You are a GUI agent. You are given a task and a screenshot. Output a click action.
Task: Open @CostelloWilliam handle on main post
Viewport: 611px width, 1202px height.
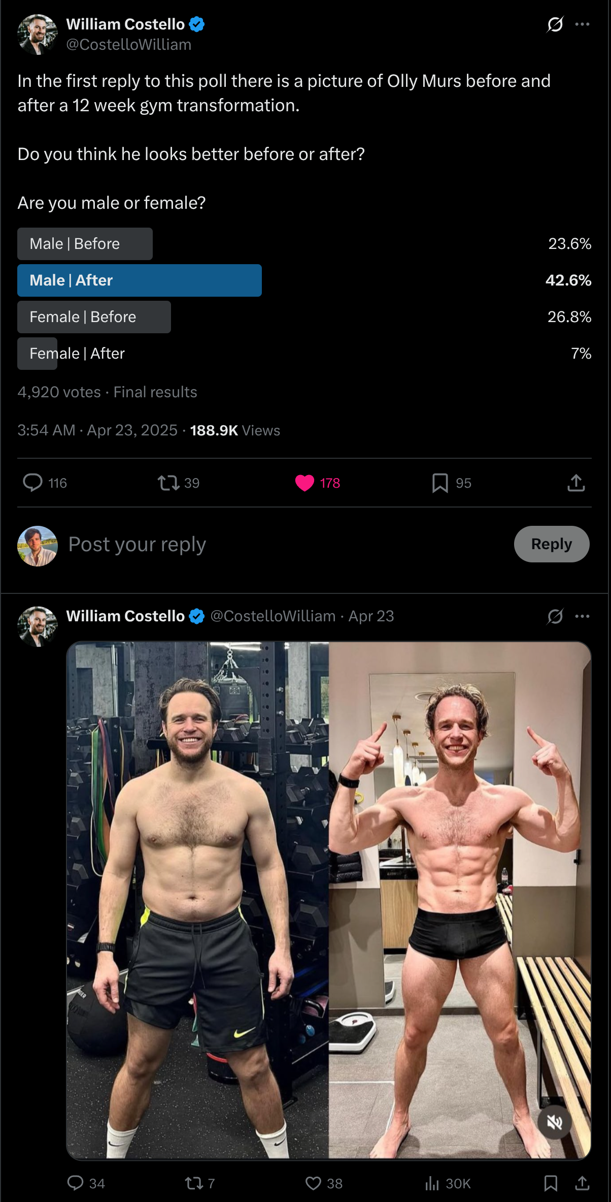(x=129, y=45)
